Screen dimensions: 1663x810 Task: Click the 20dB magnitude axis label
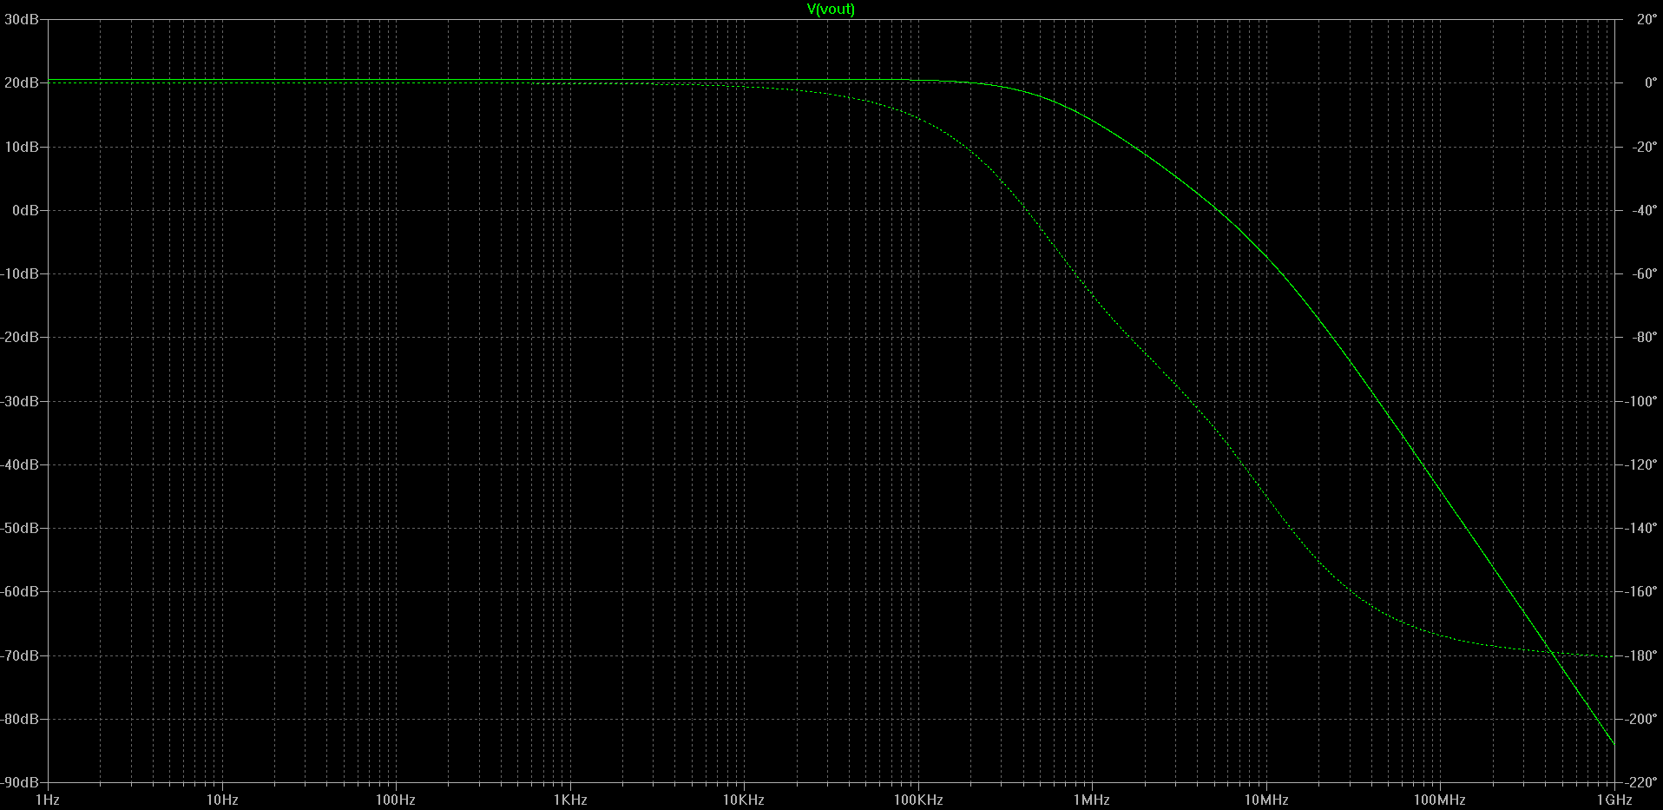21,82
